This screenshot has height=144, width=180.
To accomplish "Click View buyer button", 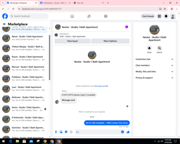I will point(72,41).
